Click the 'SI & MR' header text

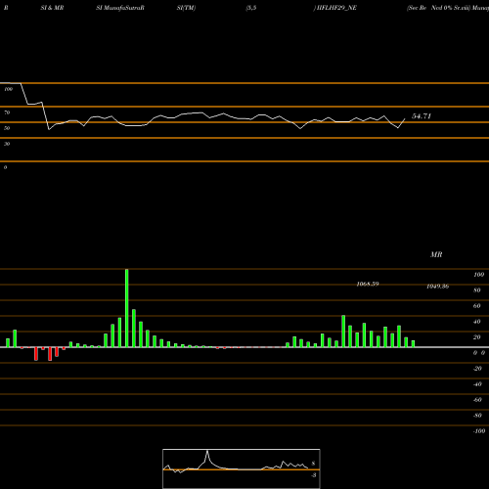click(52, 8)
